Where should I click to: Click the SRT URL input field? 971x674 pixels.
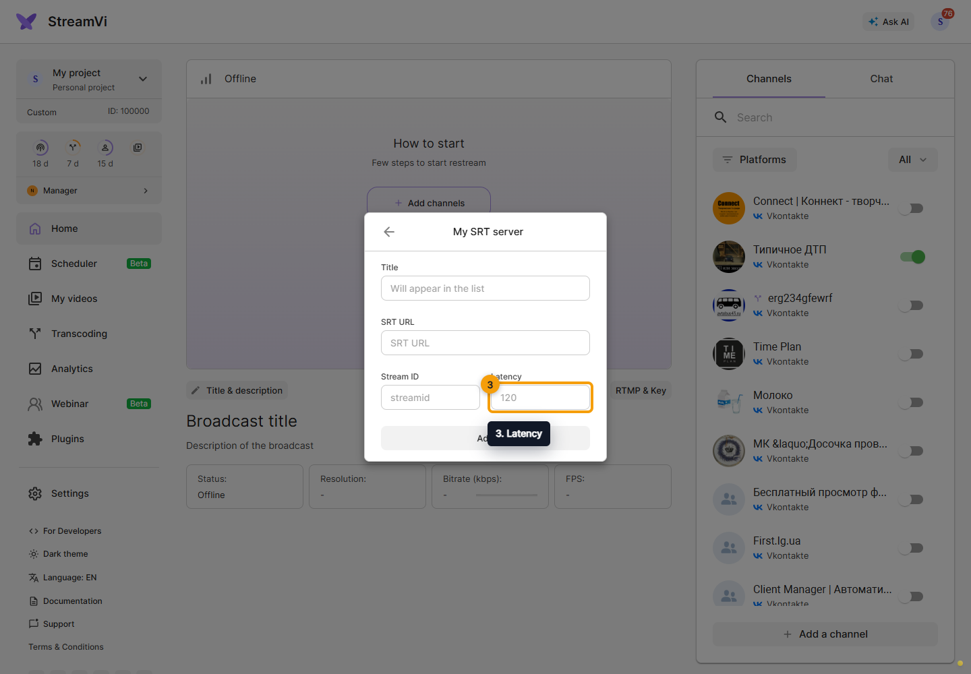tap(486, 343)
